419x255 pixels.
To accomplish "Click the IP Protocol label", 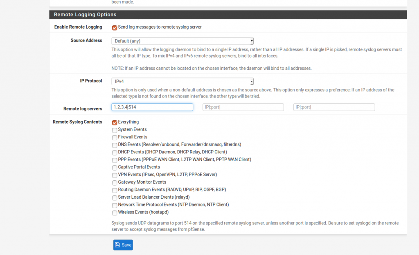I will pos(91,81).
